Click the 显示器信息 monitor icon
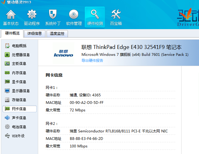This screenshot has height=154, width=199. [7, 91]
